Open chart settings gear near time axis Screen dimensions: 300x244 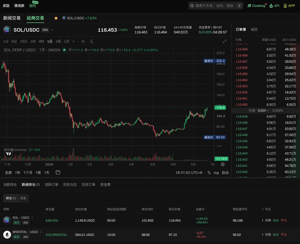pos(223,165)
